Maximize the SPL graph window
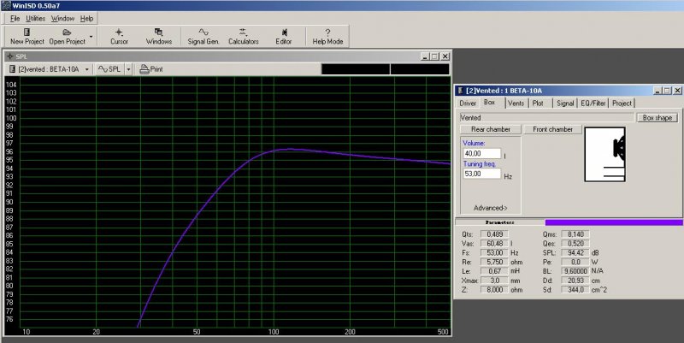The height and width of the screenshot is (343, 684). tap(435, 56)
